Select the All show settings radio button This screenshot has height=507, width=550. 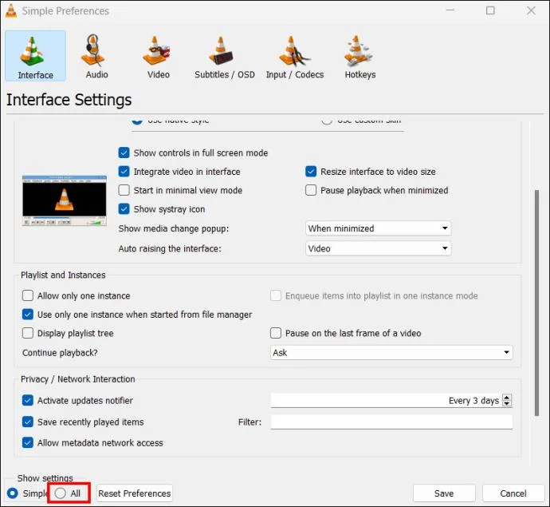[61, 493]
